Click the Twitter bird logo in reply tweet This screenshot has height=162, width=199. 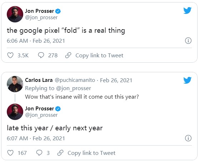[187, 80]
